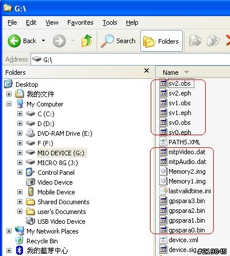
Task: Expand the DVD-RAM Drive (E:) node
Action: coord(20,133)
